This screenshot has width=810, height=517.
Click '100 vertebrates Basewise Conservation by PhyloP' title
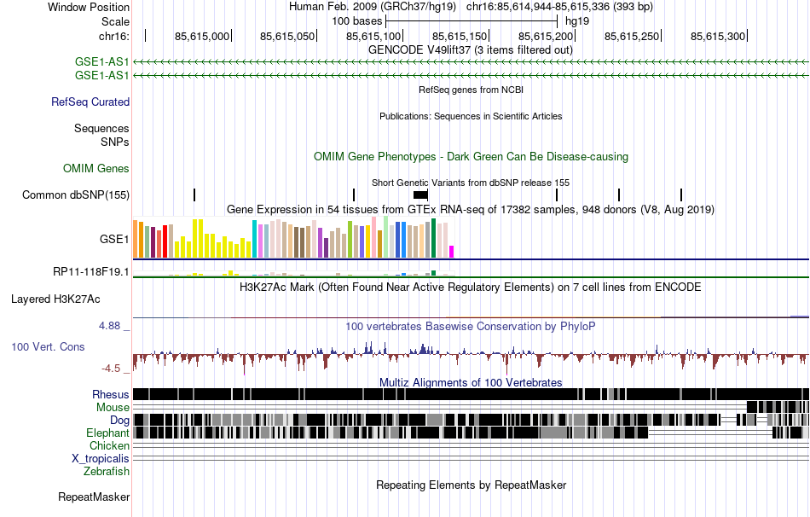(x=471, y=326)
